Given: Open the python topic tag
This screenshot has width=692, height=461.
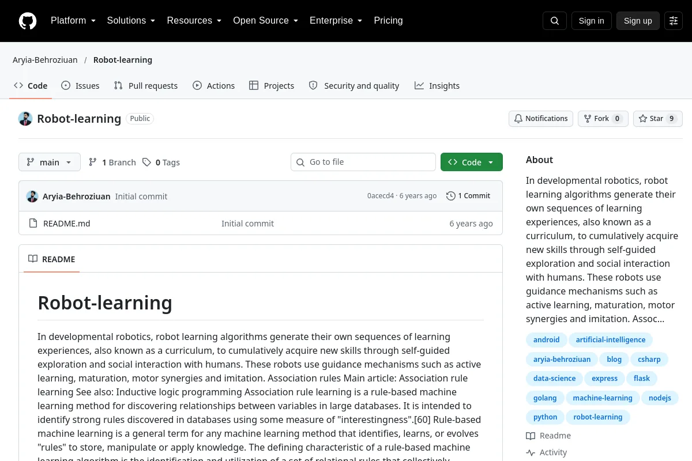Looking at the screenshot, I should (546, 417).
